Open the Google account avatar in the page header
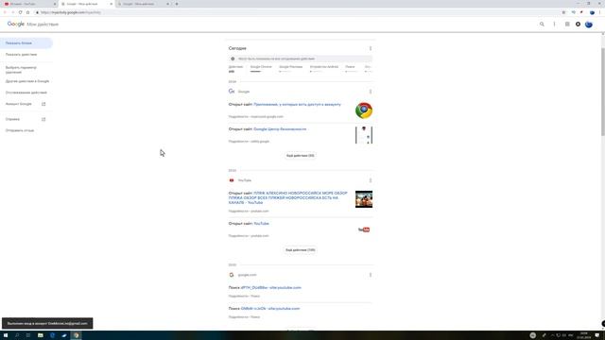This screenshot has width=605, height=340. [x=589, y=25]
